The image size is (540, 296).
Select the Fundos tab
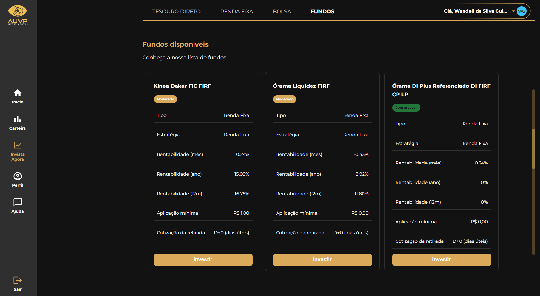322,11
